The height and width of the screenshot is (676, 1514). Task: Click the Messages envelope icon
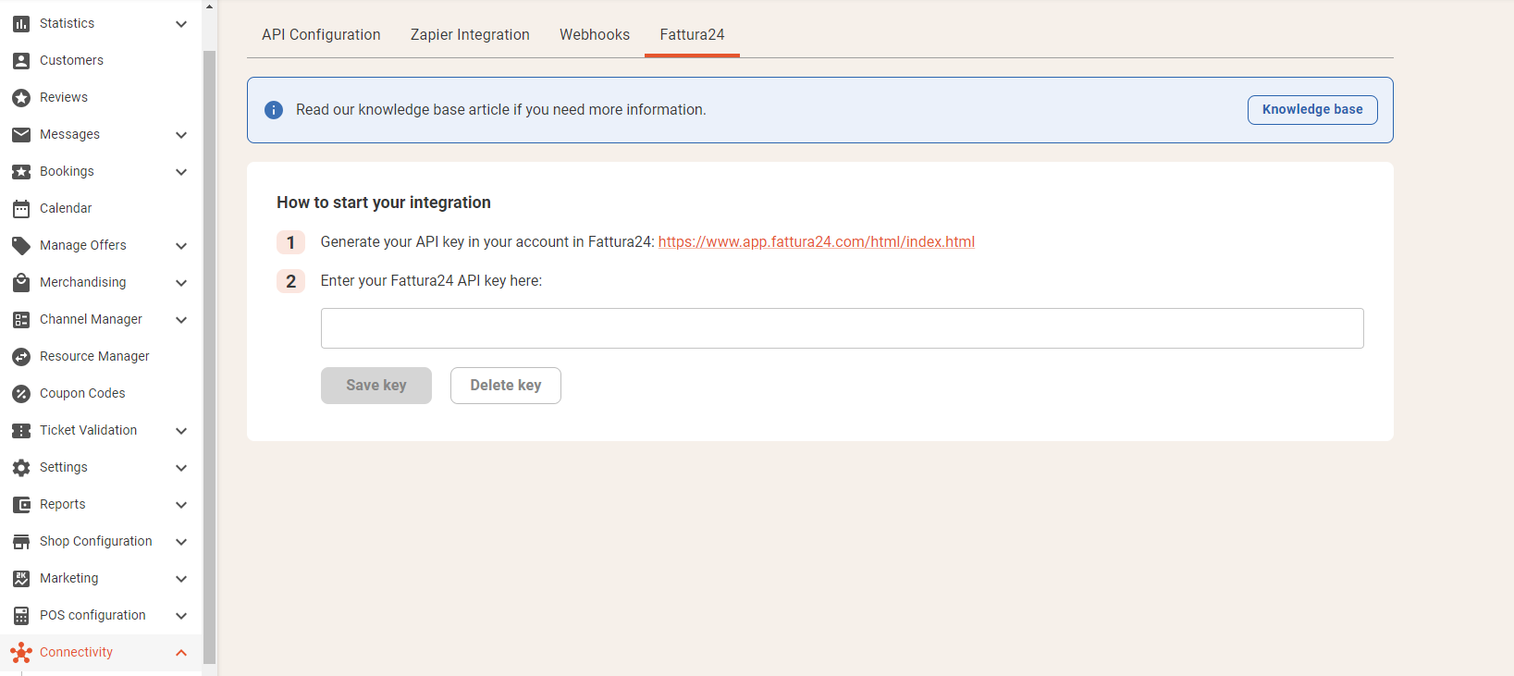pyautogui.click(x=21, y=135)
